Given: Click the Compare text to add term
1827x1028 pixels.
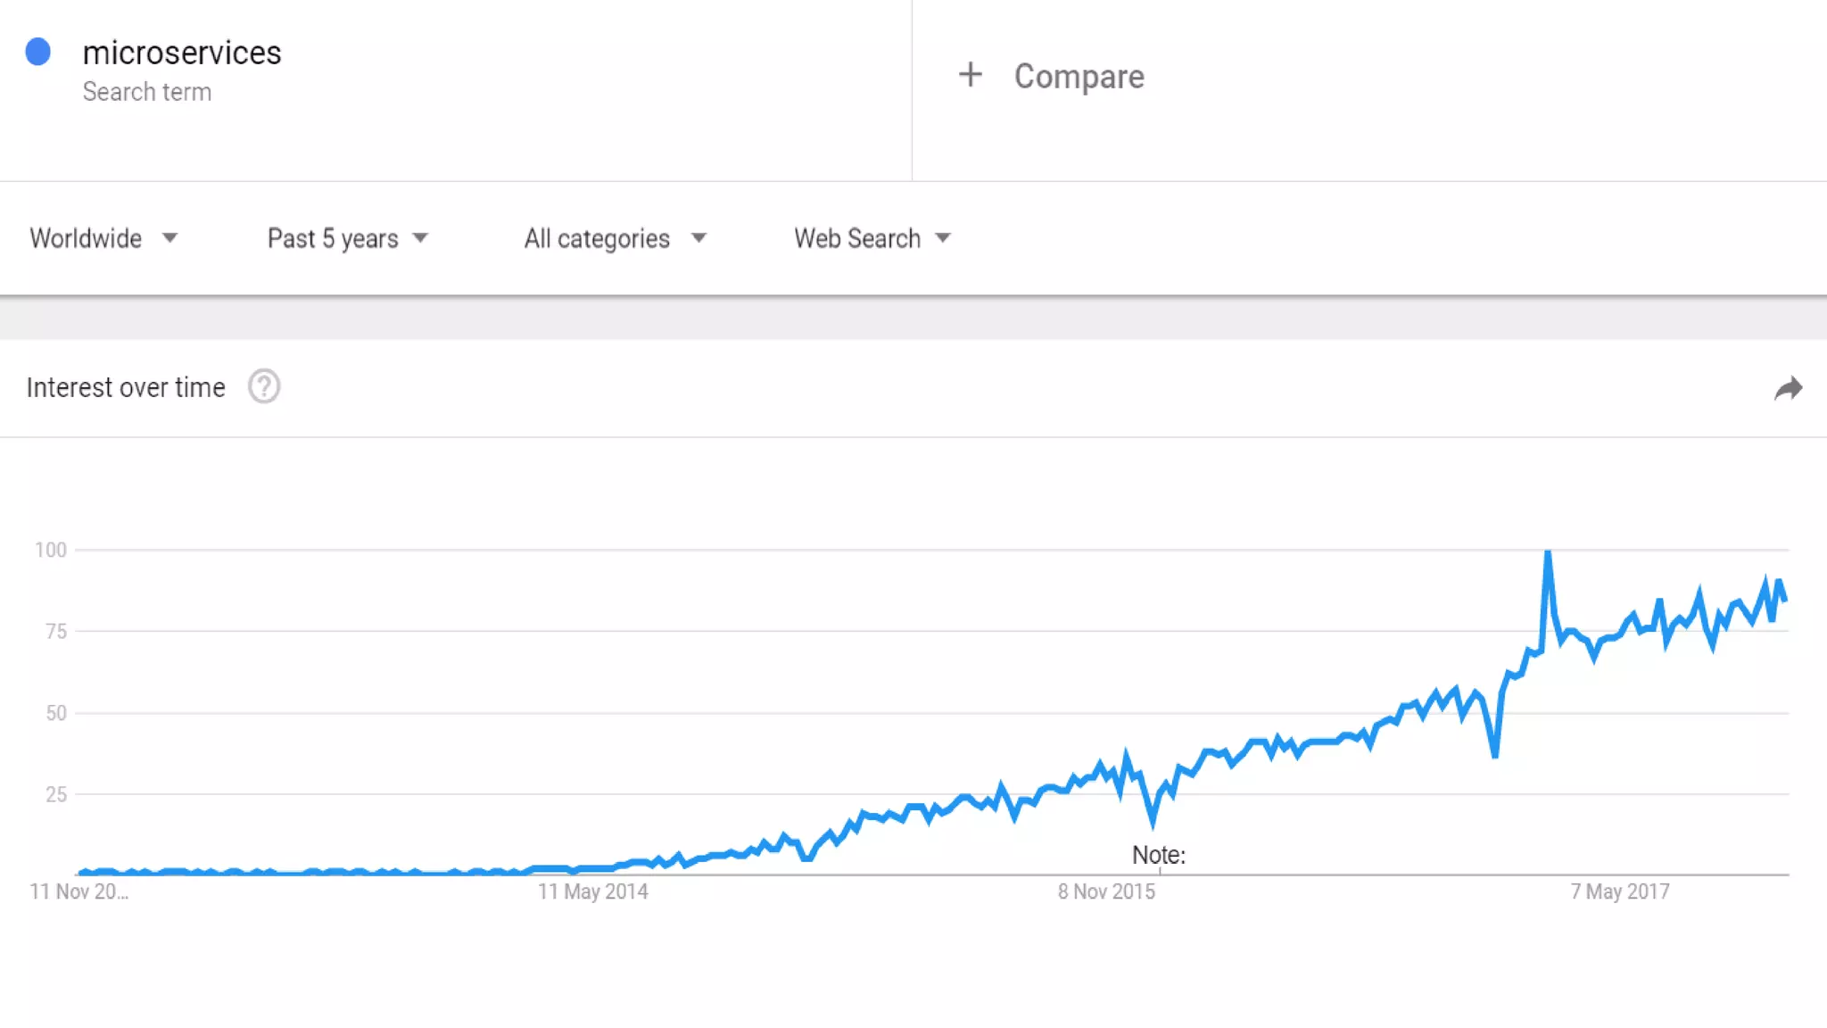Looking at the screenshot, I should [1079, 77].
